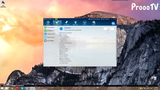160x90 pixels.
Task: Open Google Chrome from the taskbar
Action: pyautogui.click(x=12, y=88)
